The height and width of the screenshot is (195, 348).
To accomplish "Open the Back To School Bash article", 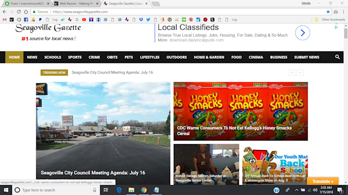I will 275,164.
